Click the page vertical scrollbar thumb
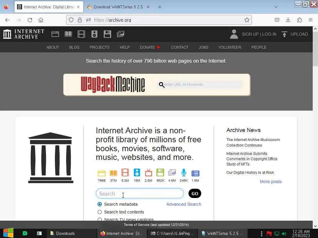The height and width of the screenshot is (238, 318). coord(315,49)
